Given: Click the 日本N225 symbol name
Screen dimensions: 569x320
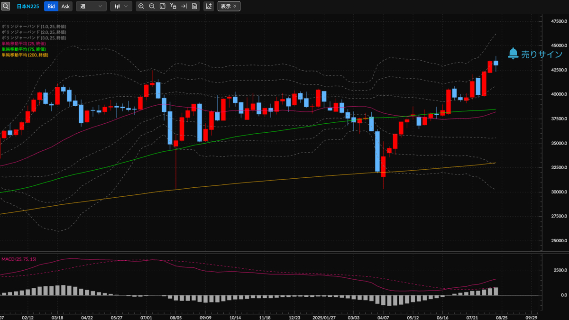Looking at the screenshot, I should (28, 7).
